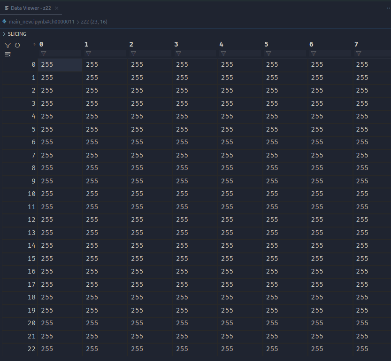Screen dimensions: 391x361
Task: Sort by column 5 header
Action: point(266,45)
